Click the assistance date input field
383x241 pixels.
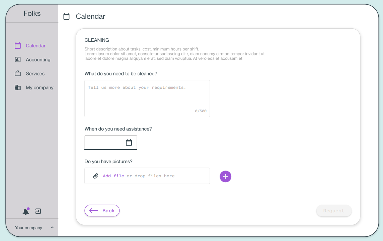point(111,143)
